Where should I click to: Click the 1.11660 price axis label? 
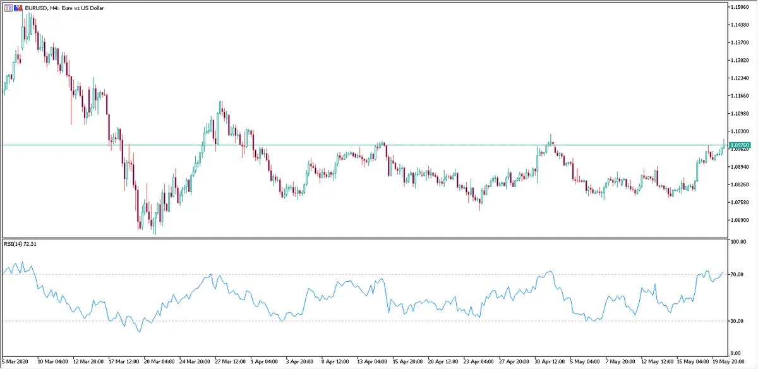(x=738, y=96)
